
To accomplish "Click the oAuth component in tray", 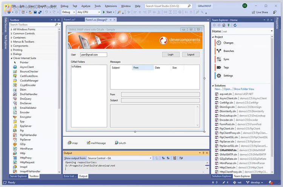I will pos(120,143).
